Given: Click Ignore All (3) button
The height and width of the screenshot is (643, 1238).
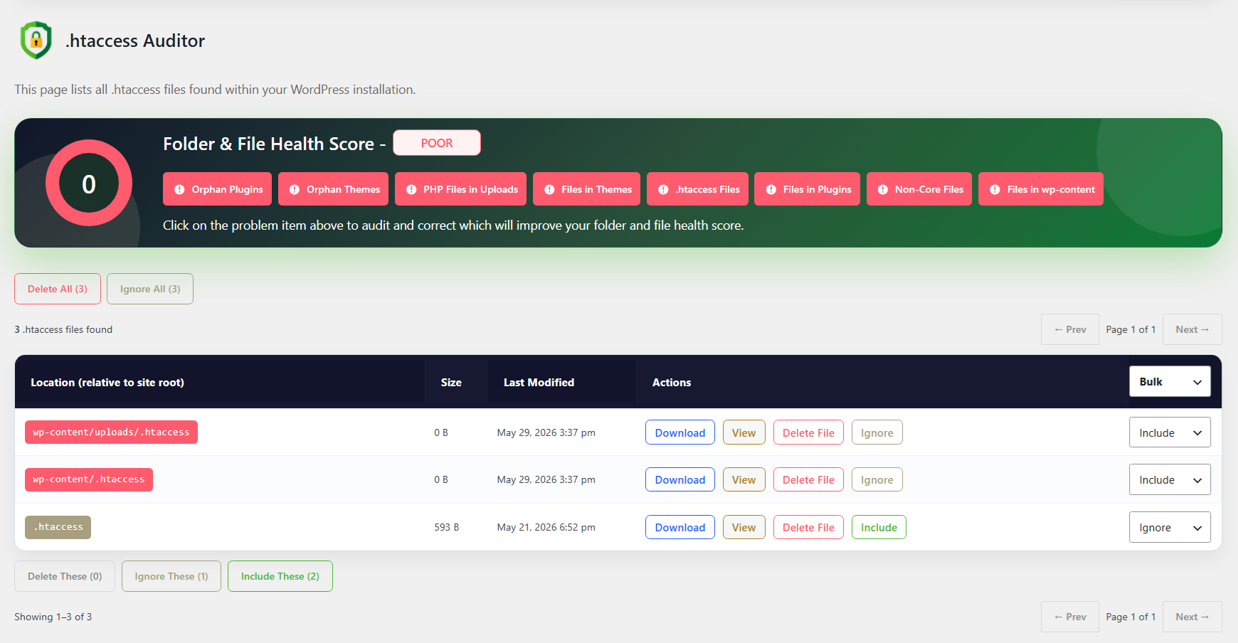Looking at the screenshot, I should 150,289.
